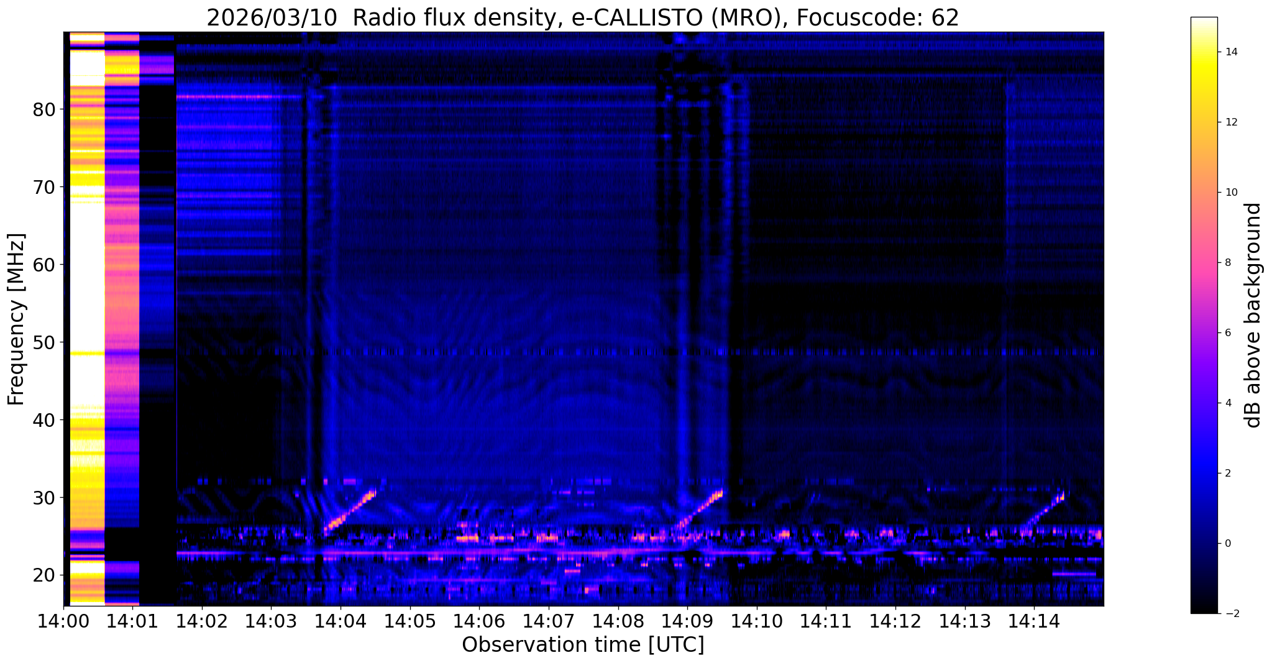The image size is (1272, 663).
Task: Click the 14:14 time tick label
Action: pyautogui.click(x=1034, y=621)
